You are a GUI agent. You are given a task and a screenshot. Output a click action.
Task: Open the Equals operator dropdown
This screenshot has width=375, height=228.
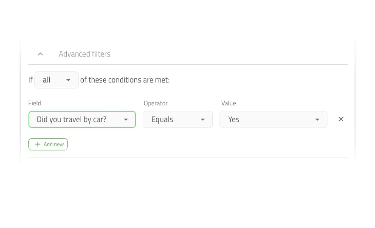177,119
